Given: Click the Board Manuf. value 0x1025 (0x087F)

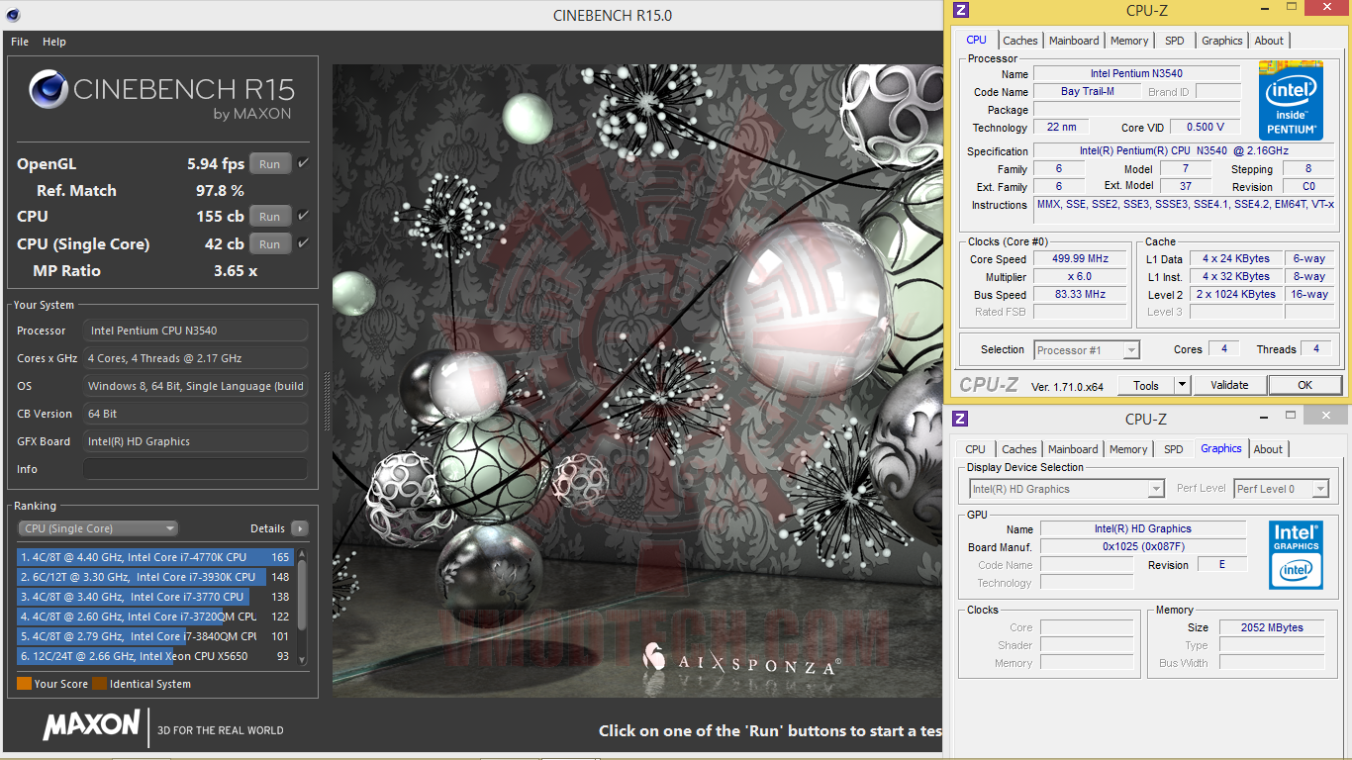Looking at the screenshot, I should pos(1143,547).
